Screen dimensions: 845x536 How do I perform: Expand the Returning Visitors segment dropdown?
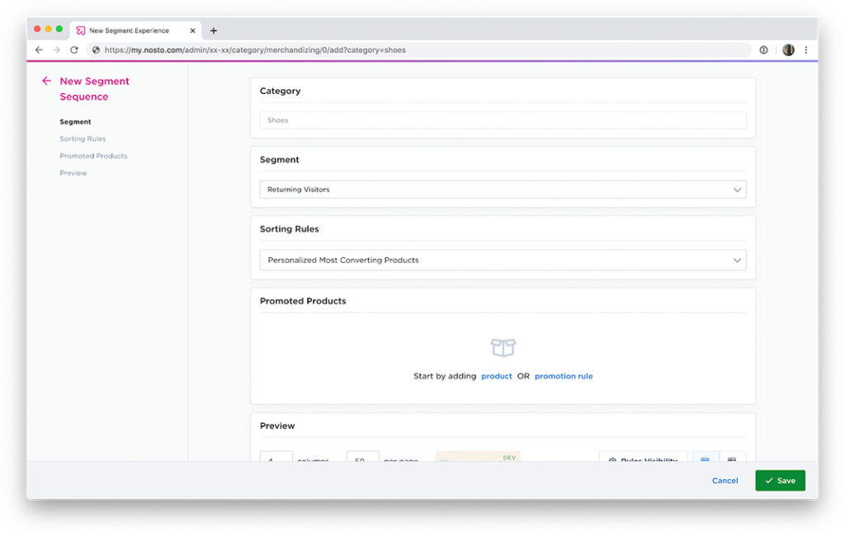[x=503, y=190]
